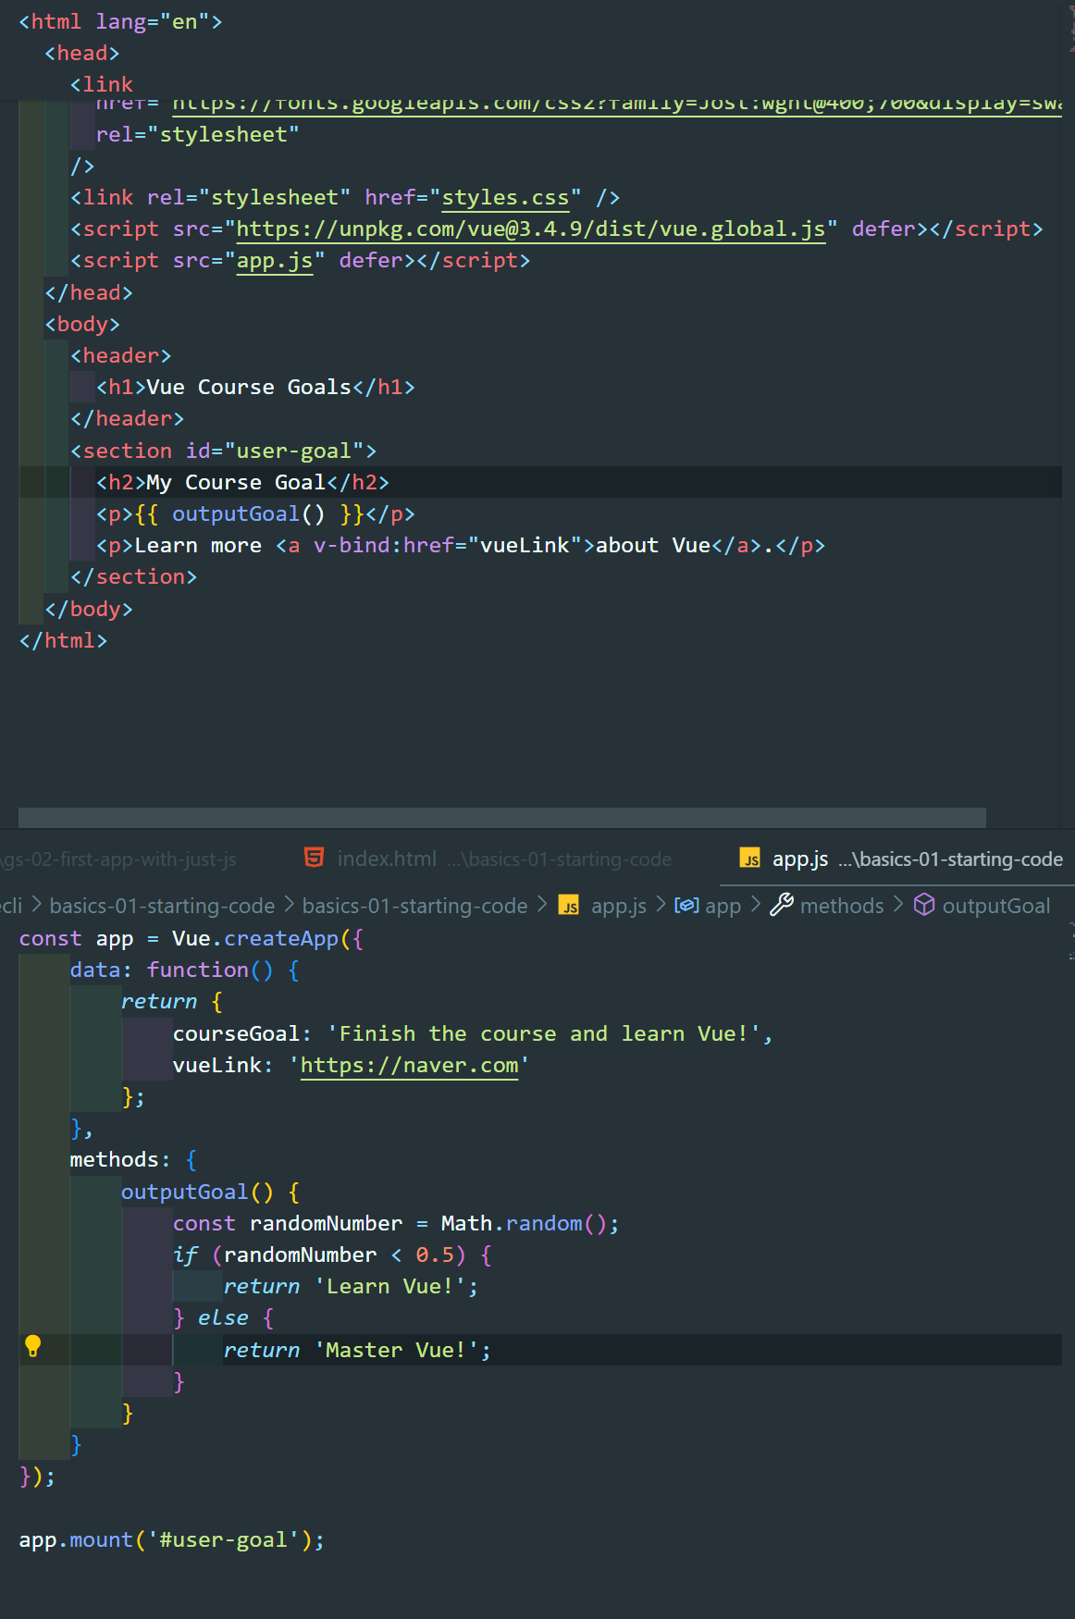
Task: Open the styles.css link
Action: pyautogui.click(x=505, y=198)
